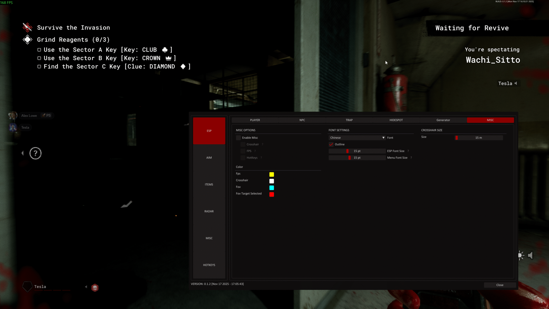The height and width of the screenshot is (309, 549).
Task: Click the knife icon beside Survive the Invasion
Action: tap(27, 27)
